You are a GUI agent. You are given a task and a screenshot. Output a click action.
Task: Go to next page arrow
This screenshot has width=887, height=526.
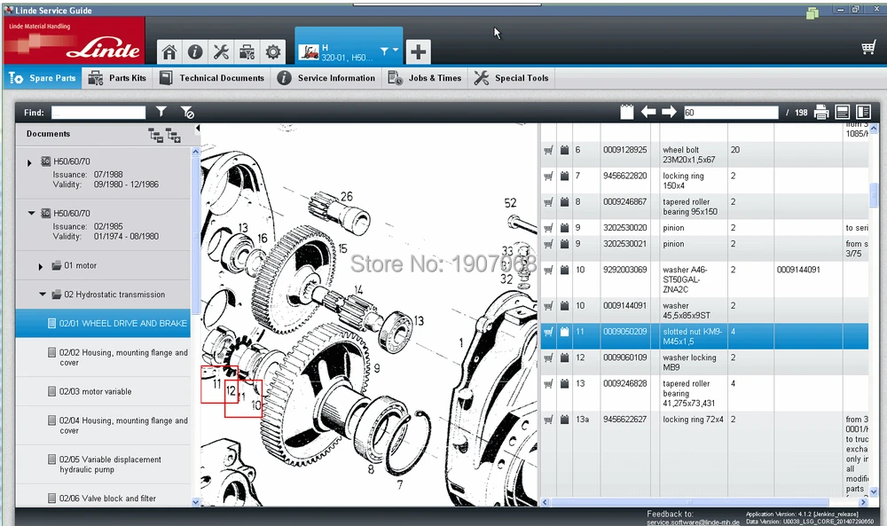click(x=669, y=112)
